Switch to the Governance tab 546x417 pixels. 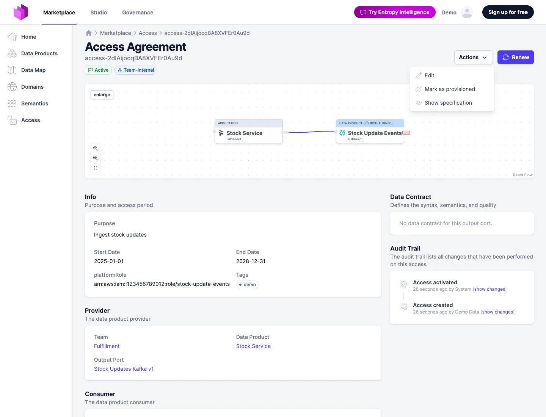[x=138, y=13]
